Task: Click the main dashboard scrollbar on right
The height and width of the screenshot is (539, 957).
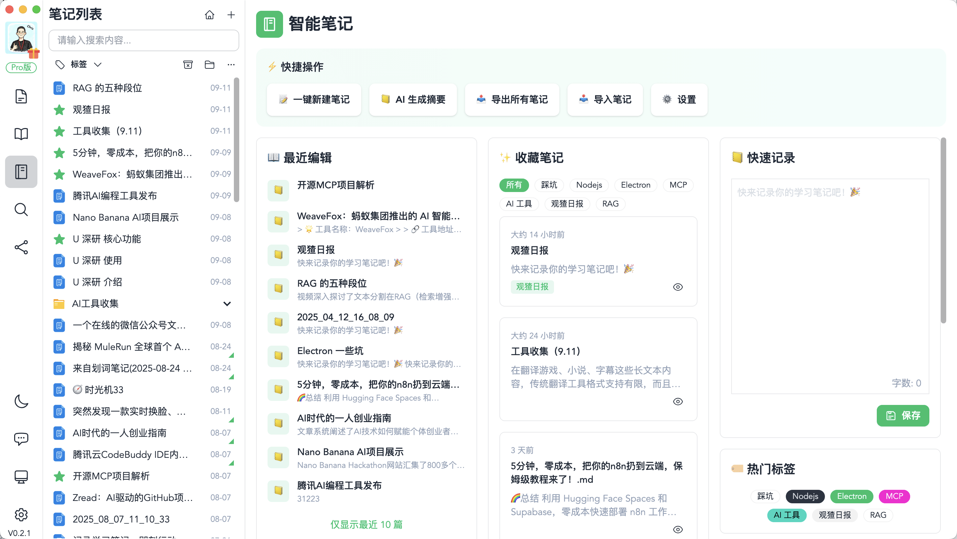Action: [943, 230]
